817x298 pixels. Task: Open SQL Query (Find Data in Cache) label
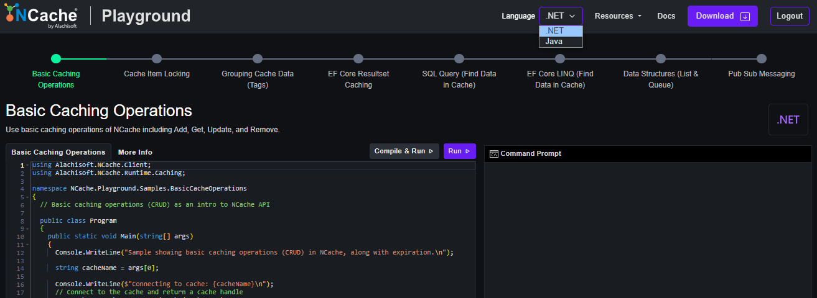tap(459, 79)
